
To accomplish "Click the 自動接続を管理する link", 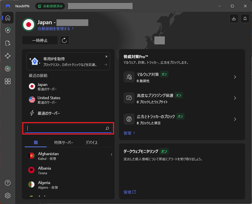I will 56,29.
